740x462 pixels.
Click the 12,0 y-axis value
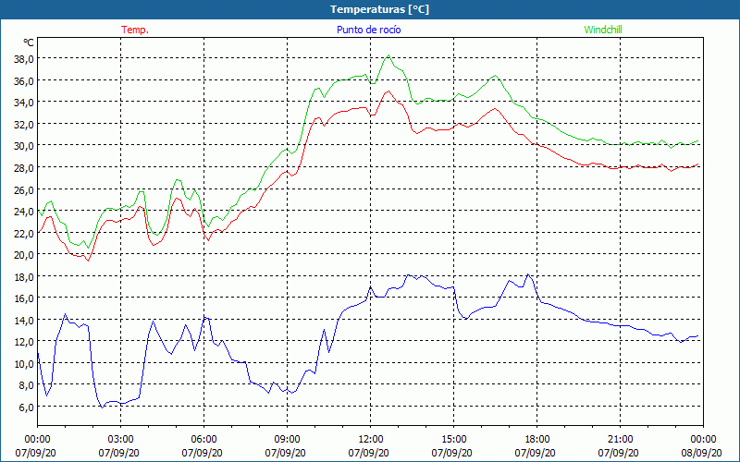pyautogui.click(x=24, y=342)
